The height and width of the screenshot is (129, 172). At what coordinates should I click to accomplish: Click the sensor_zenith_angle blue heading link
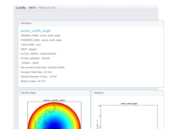[36, 31]
